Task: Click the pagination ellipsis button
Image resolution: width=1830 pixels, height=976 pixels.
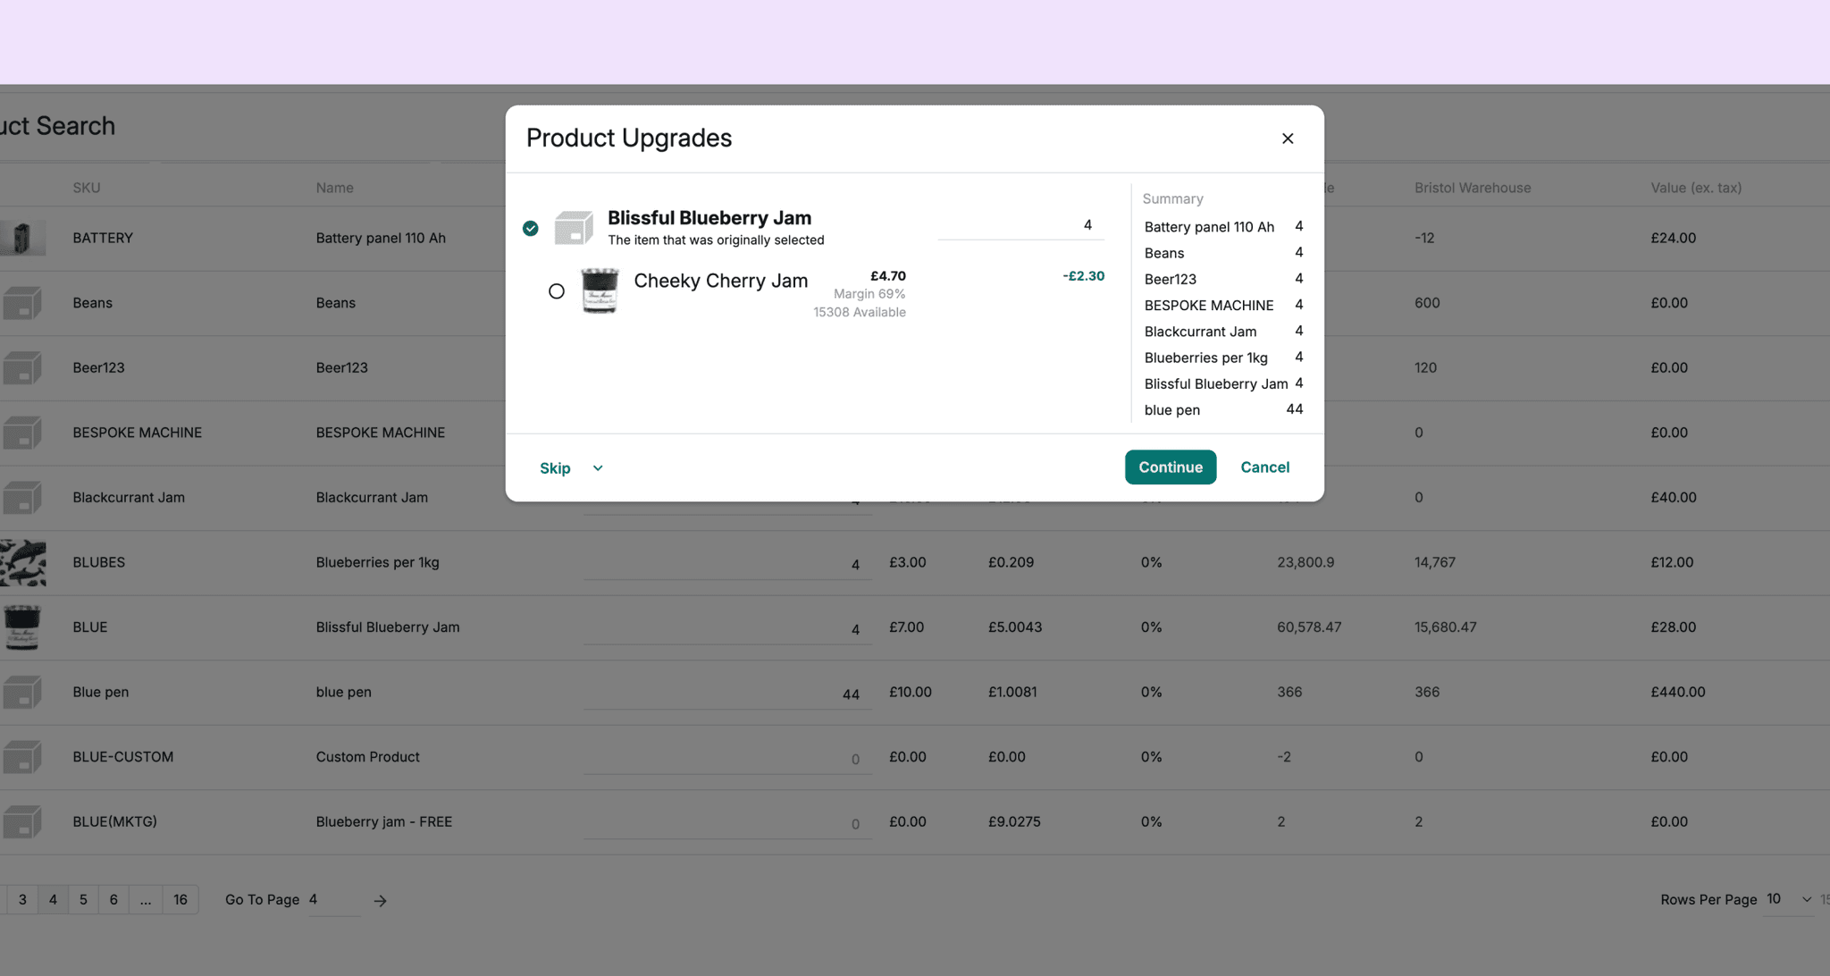Action: click(146, 900)
